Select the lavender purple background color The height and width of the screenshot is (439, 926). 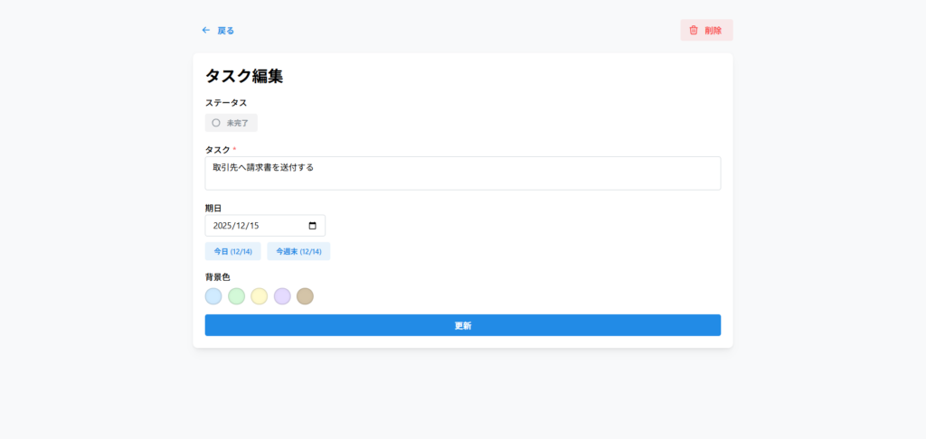coord(282,296)
